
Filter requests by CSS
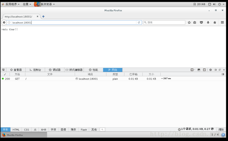point(26,129)
